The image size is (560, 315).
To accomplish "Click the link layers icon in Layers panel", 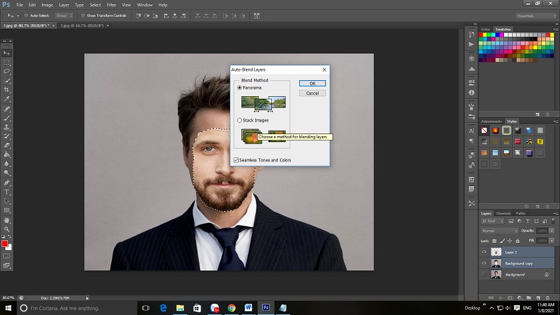I will (491, 298).
